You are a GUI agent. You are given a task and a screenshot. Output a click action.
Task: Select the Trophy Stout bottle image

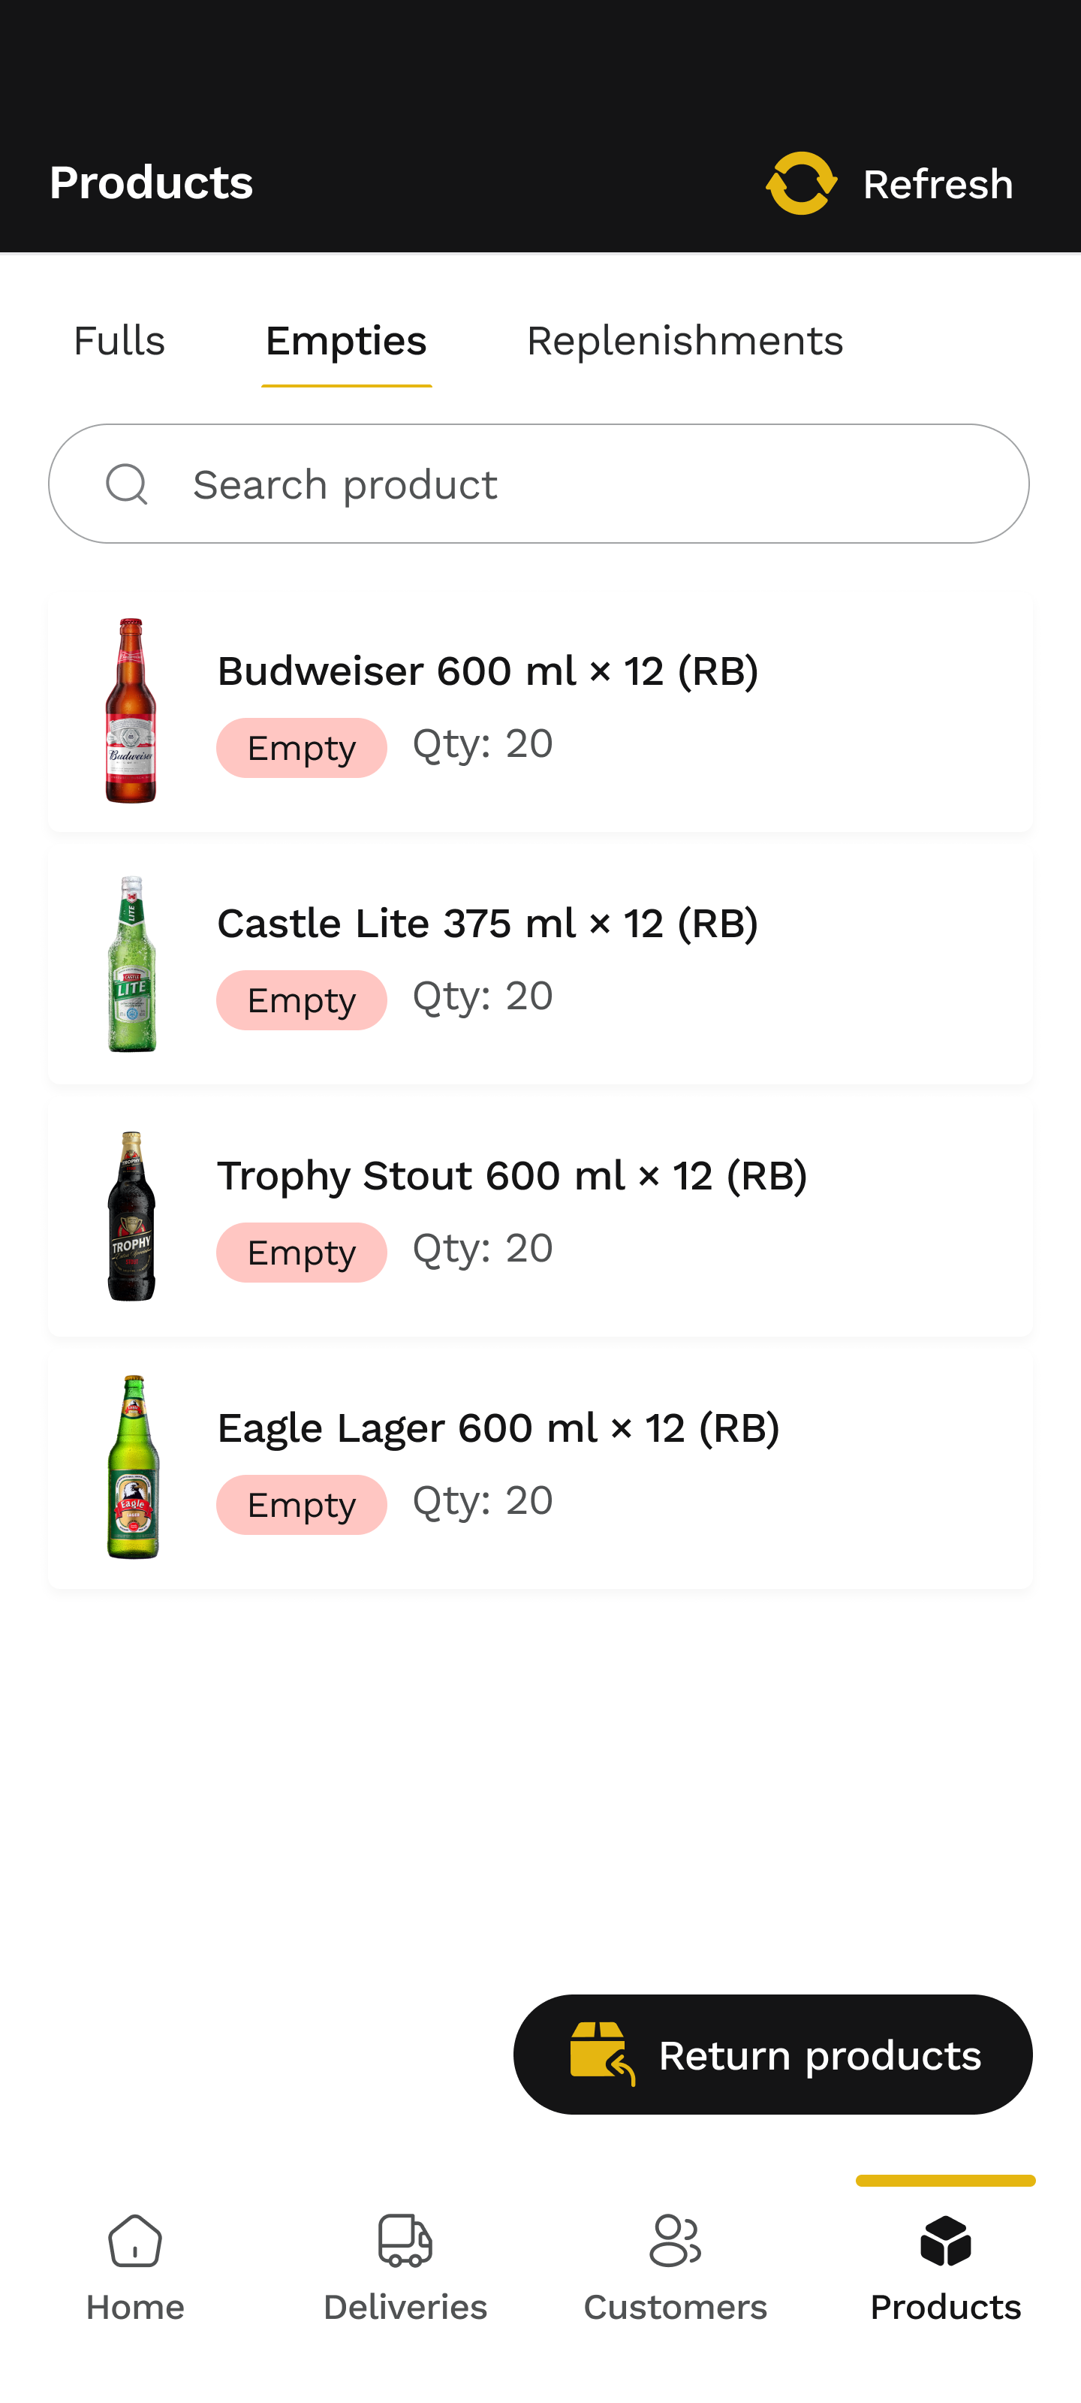point(131,1216)
